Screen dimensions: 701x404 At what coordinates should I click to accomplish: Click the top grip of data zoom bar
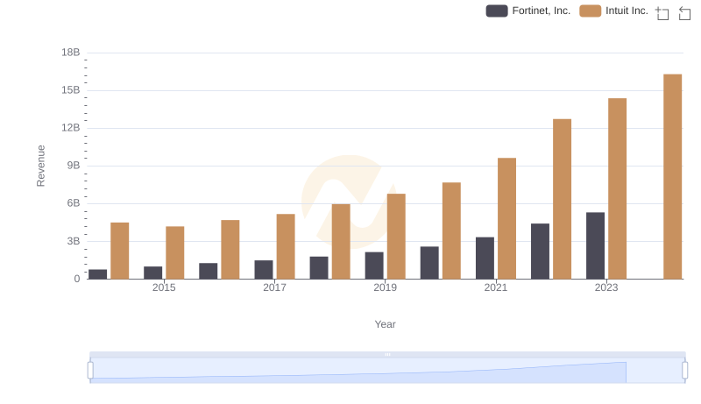[387, 354]
